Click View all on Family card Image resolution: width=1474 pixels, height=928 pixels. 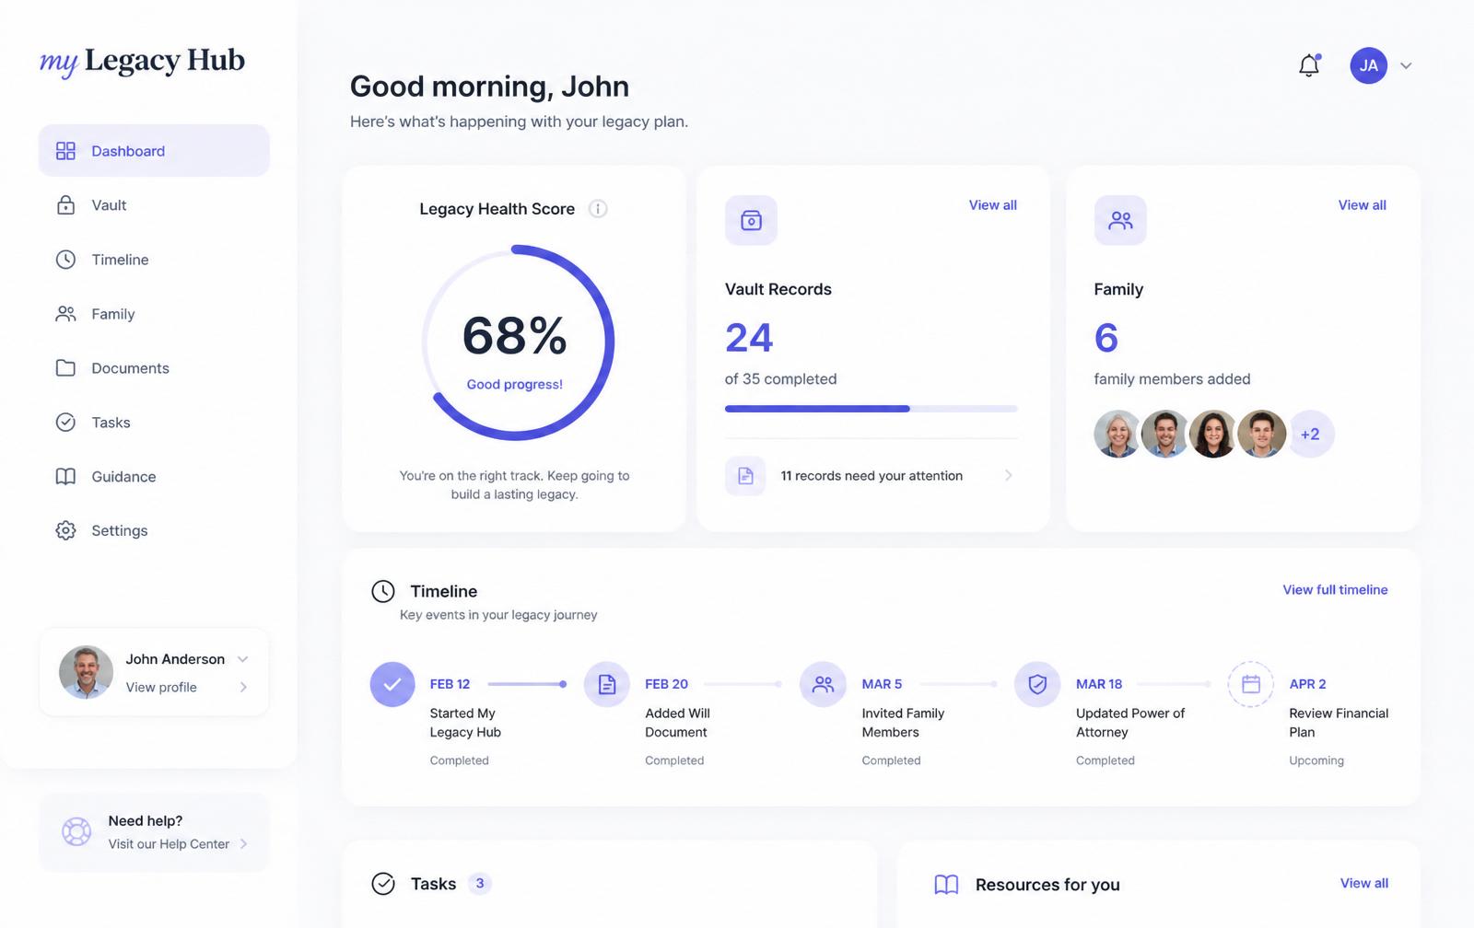coord(1362,205)
